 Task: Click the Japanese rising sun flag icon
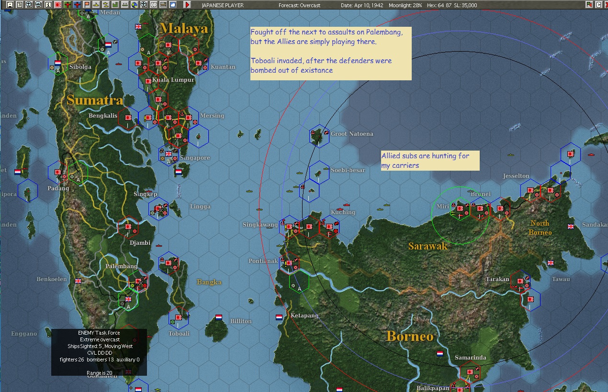tap(58, 5)
